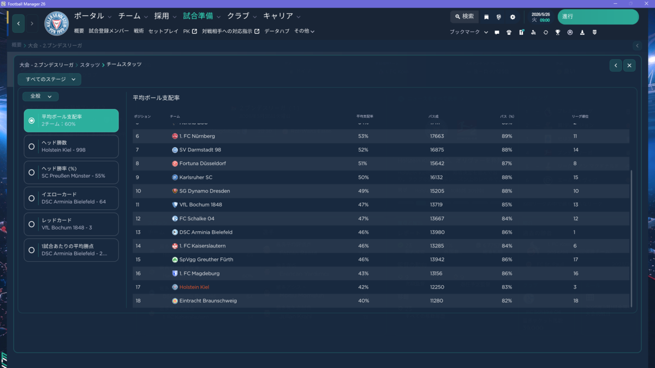Open the round play-symbol shortcut icon
This screenshot has height=368, width=655.
570,32
